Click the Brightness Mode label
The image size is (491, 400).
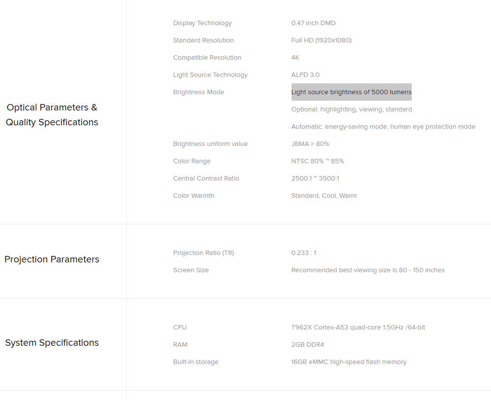198,92
